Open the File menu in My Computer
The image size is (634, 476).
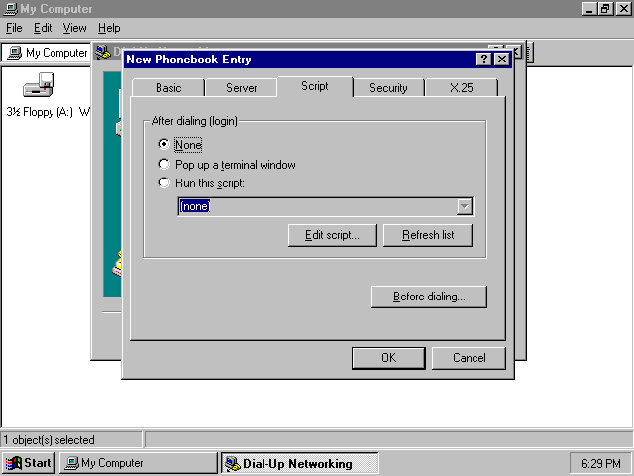coord(14,28)
